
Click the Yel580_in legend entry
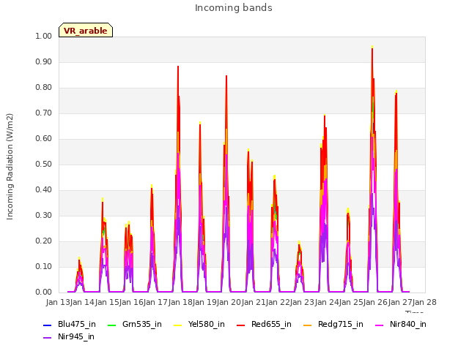199,324
